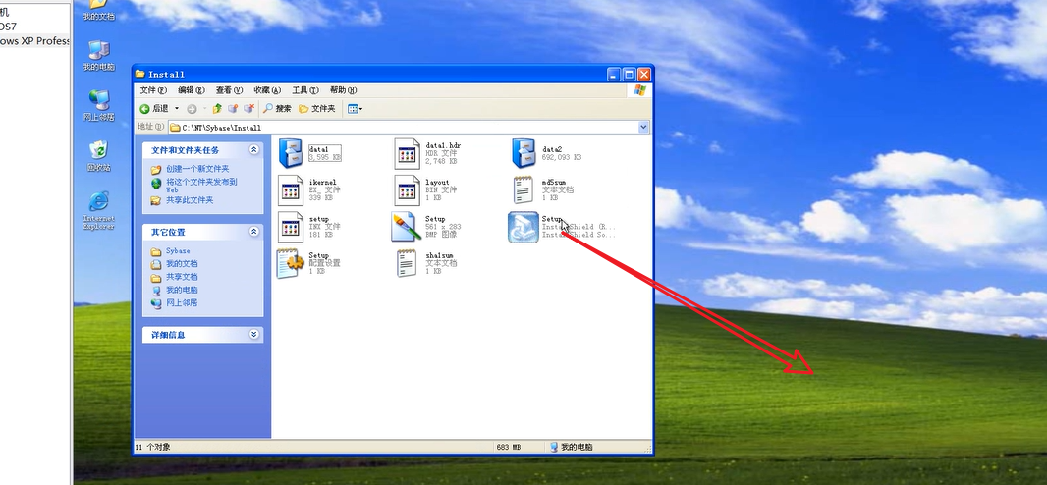The width and height of the screenshot is (1047, 485).
Task: Select 回收站 recycle bin desktop icon
Action: [99, 156]
